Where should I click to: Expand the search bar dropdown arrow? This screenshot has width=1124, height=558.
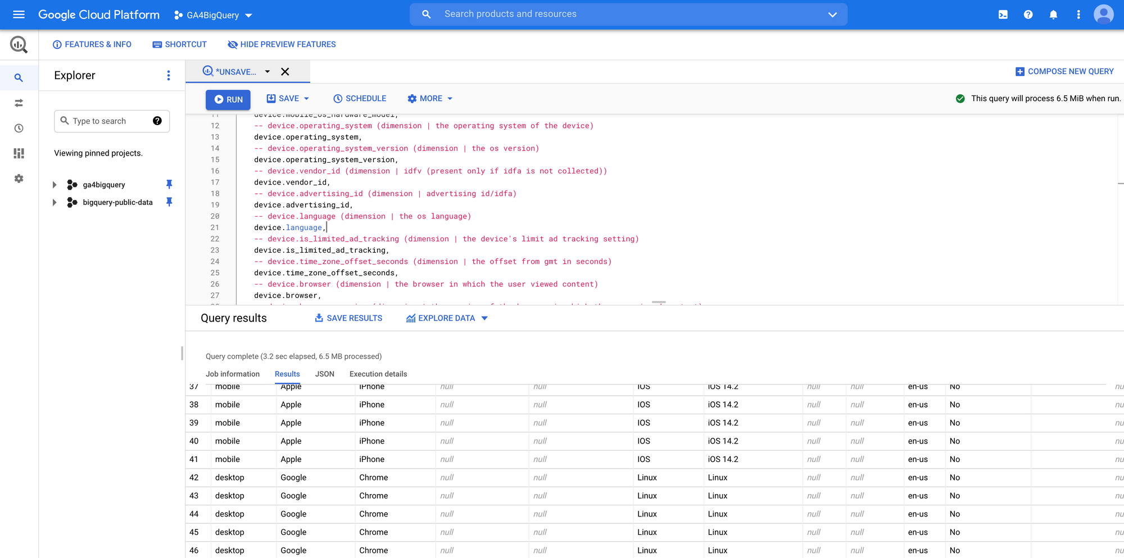tap(832, 15)
